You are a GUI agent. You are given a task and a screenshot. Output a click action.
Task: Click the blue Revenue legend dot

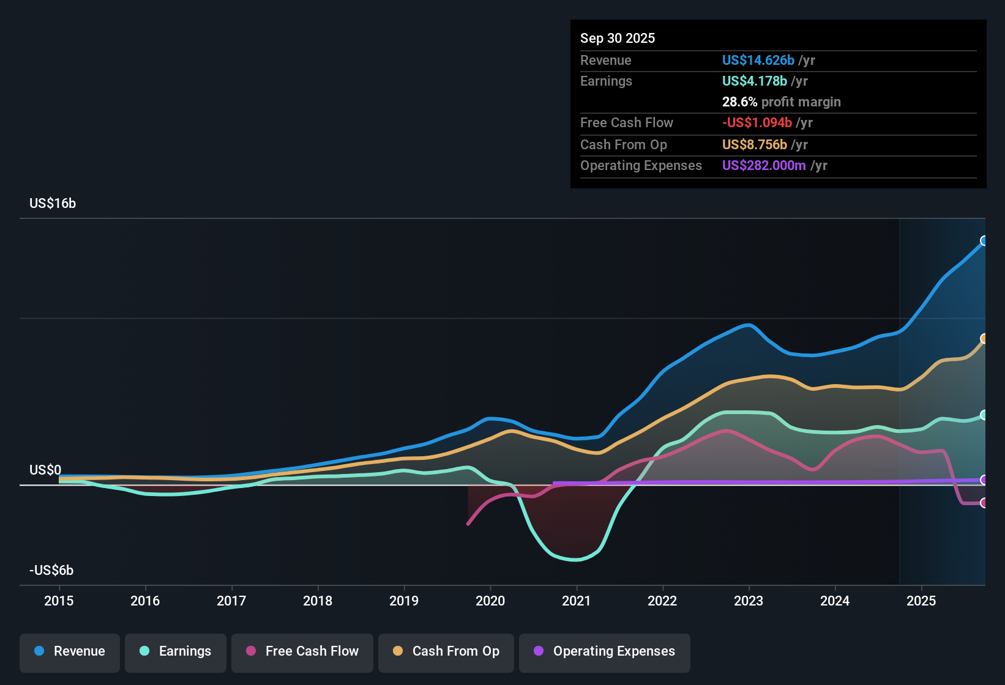(x=40, y=651)
